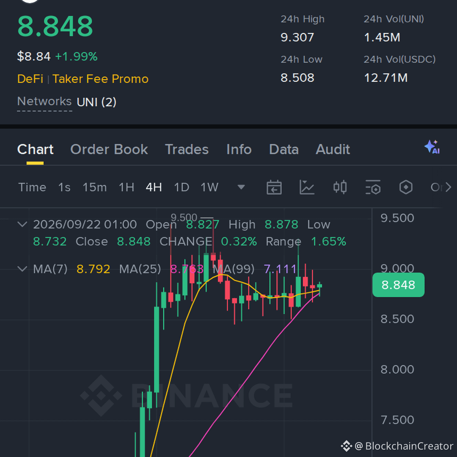Select the 4H time interval

click(154, 187)
